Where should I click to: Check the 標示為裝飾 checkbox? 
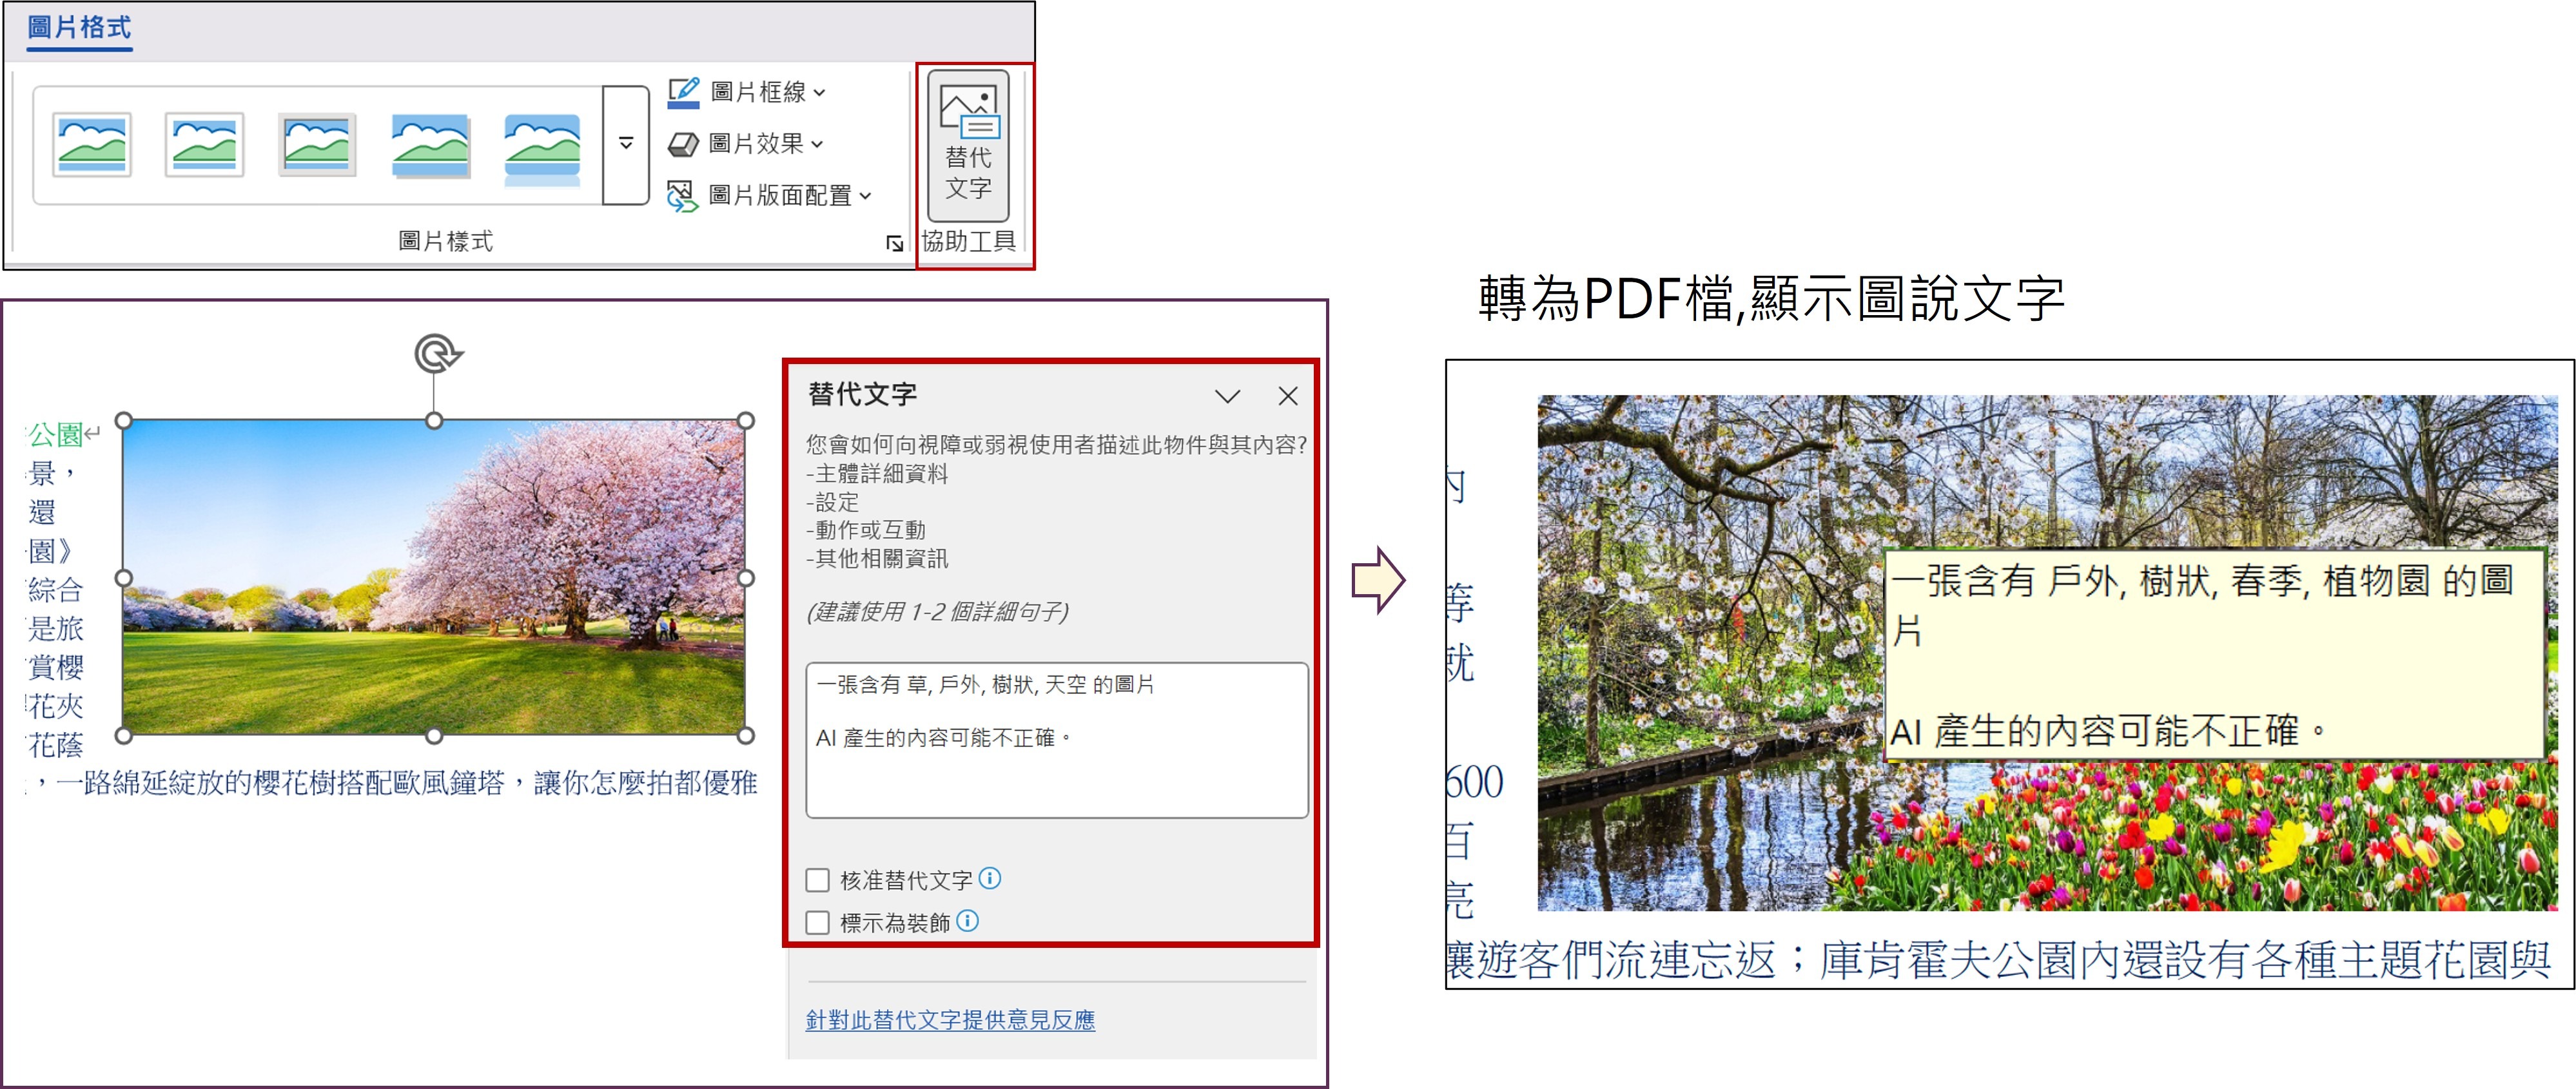point(817,922)
